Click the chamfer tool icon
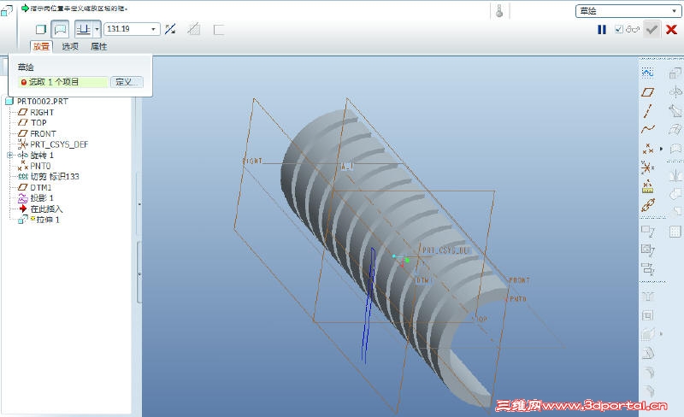 point(648,391)
